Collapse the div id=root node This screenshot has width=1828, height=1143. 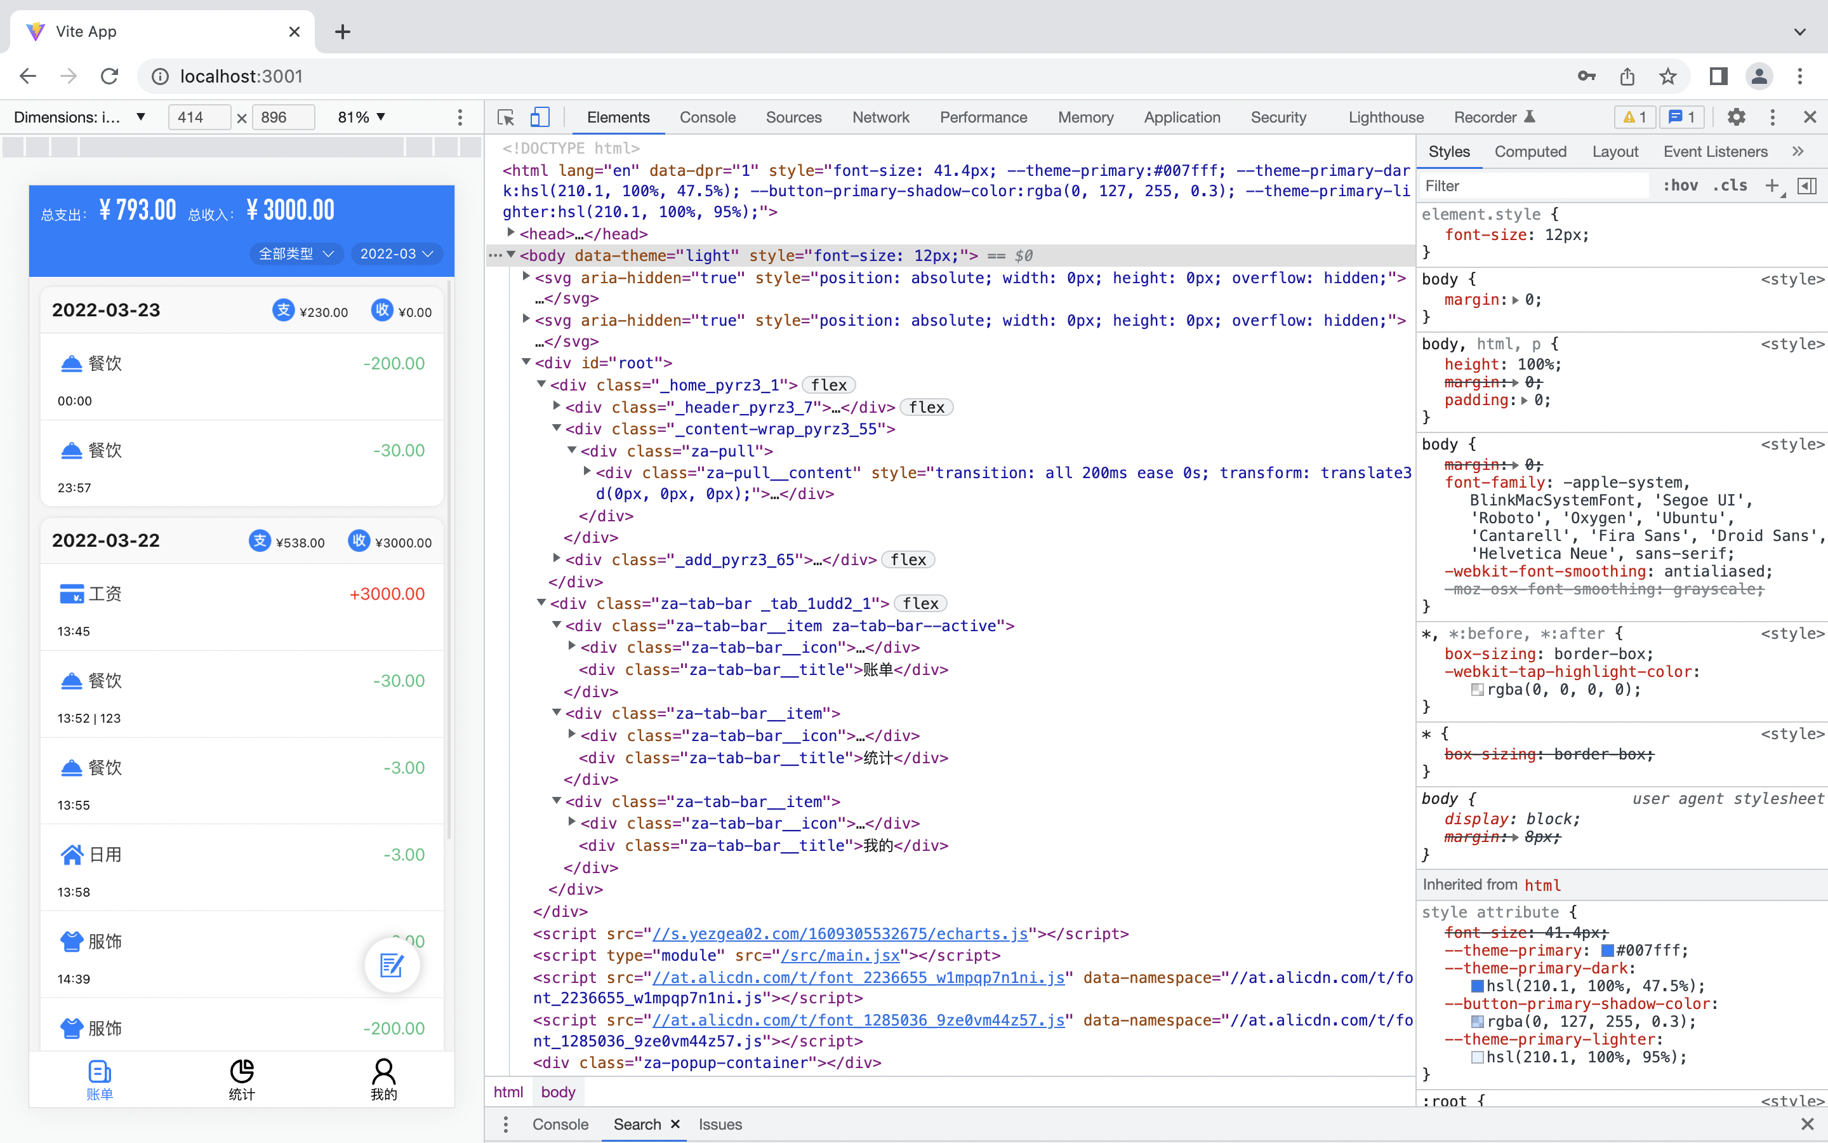click(x=526, y=362)
